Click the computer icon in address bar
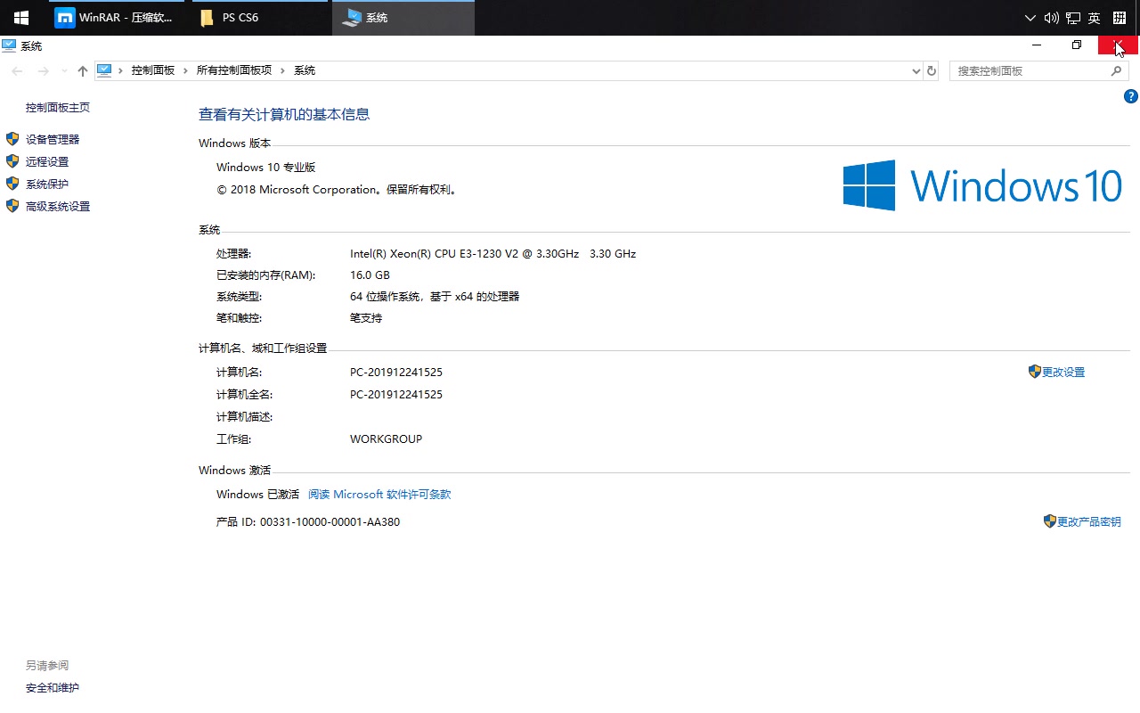 click(104, 70)
